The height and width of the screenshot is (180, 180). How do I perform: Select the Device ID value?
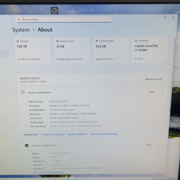click(73, 114)
